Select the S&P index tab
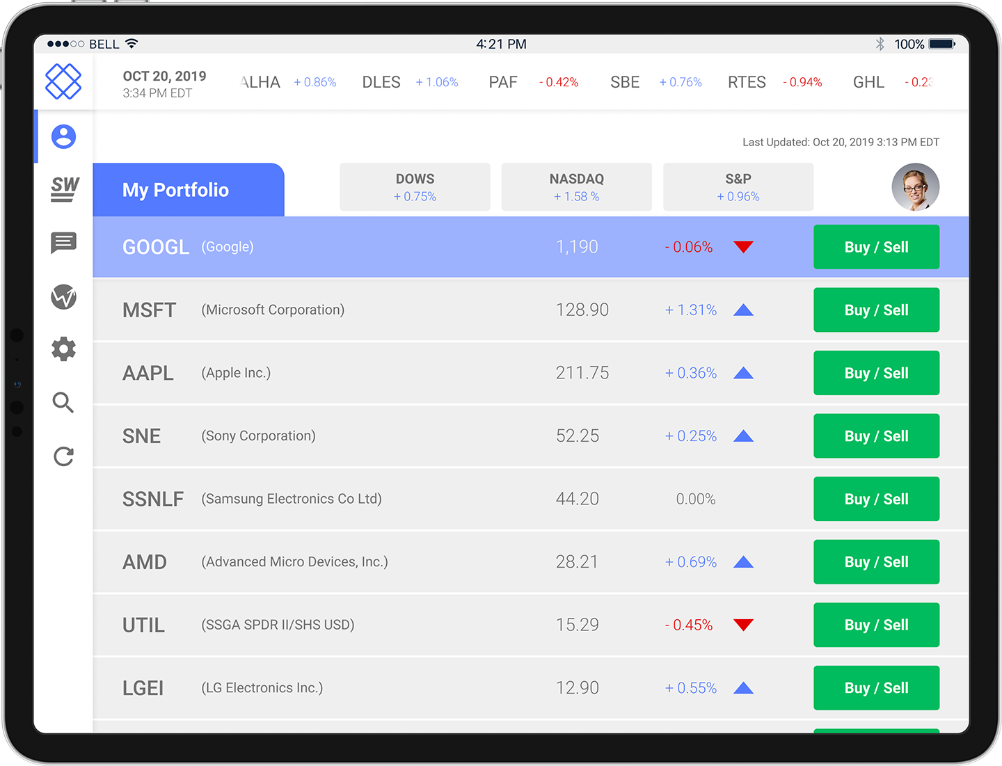 [x=738, y=187]
